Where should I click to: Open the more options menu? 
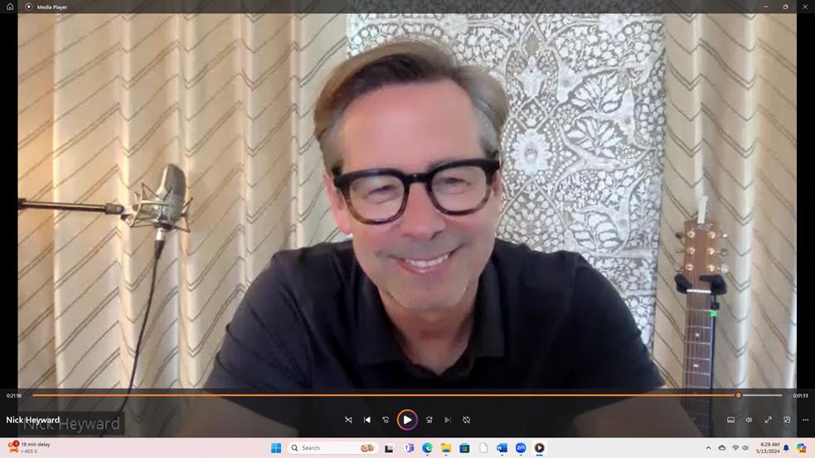[x=805, y=420]
